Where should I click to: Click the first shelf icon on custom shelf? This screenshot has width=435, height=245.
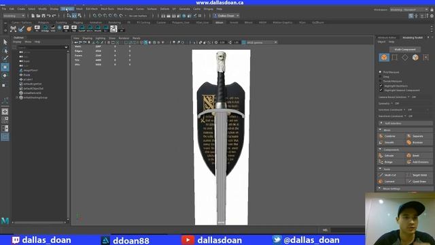pos(13,29)
